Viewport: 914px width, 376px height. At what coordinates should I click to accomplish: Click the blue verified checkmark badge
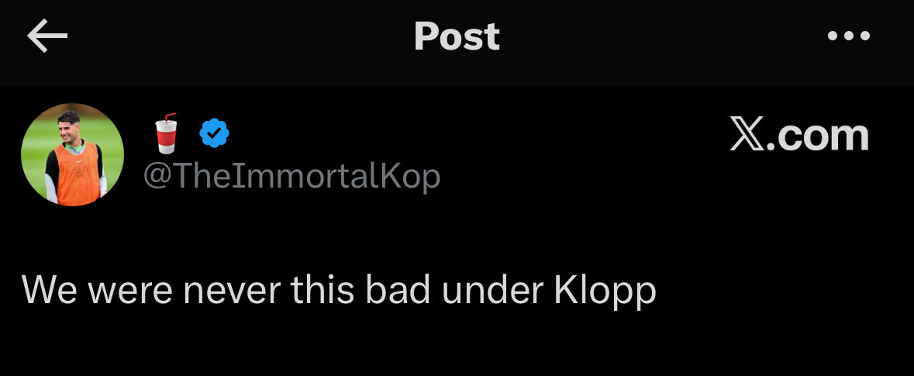(x=215, y=133)
